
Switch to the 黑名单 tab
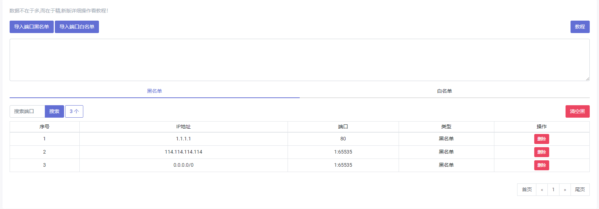pos(154,91)
